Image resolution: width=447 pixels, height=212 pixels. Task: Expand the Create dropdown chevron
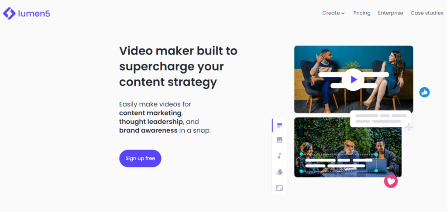coord(343,14)
